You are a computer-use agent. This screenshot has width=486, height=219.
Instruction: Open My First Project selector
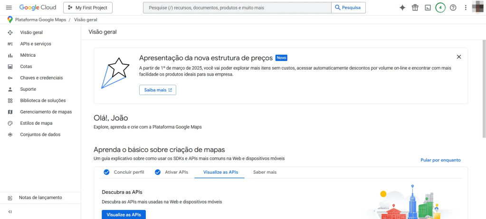click(88, 8)
